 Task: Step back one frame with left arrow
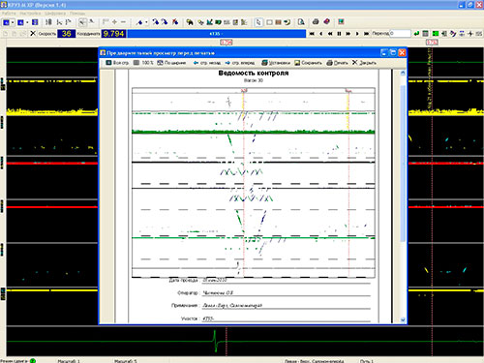[320, 34]
